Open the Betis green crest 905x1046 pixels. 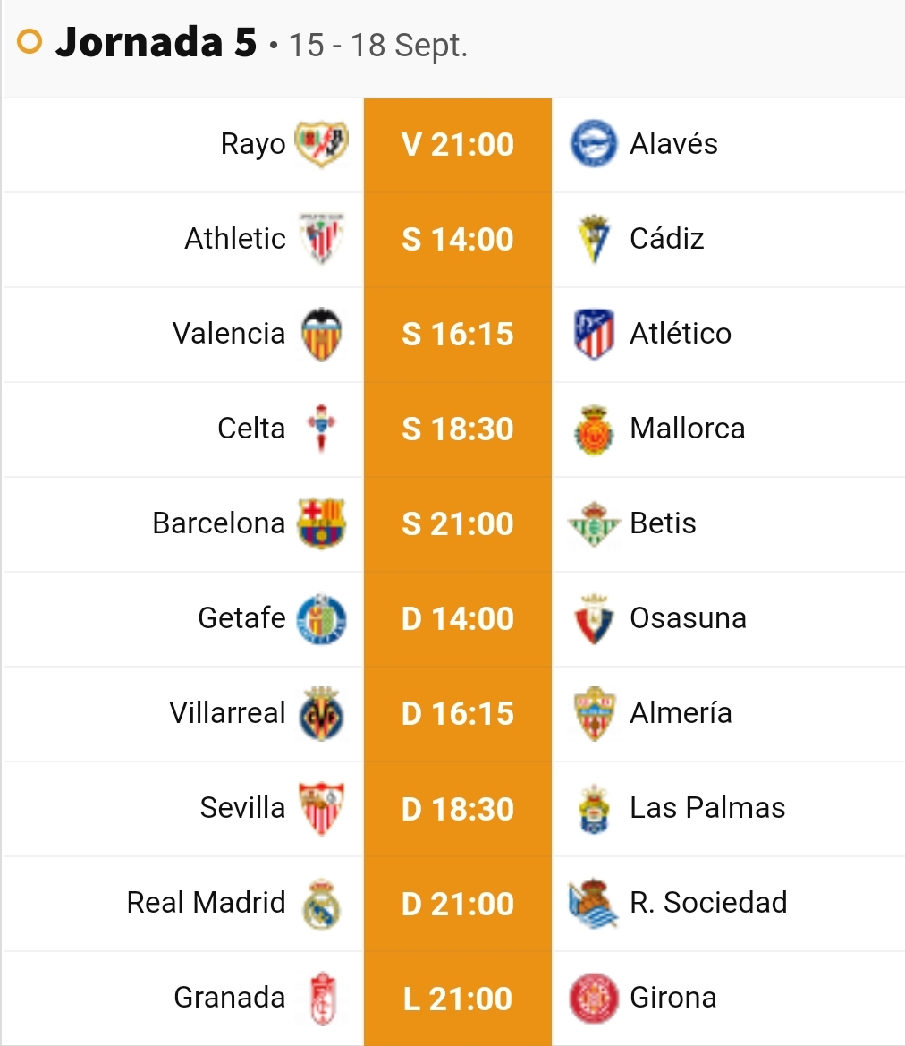(x=594, y=523)
